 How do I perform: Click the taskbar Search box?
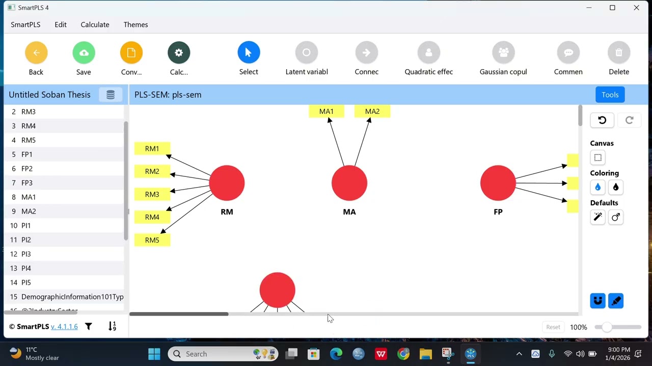click(x=223, y=354)
